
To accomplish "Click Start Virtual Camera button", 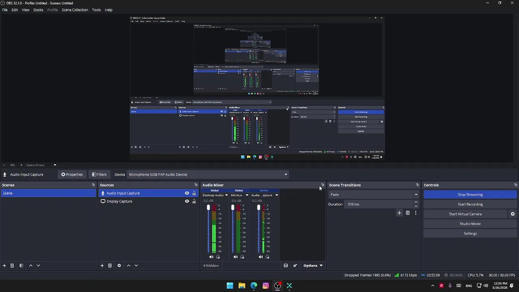I will coord(465,214).
